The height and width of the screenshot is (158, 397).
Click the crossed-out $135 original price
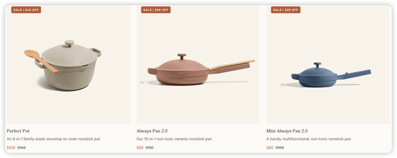(x=150, y=148)
